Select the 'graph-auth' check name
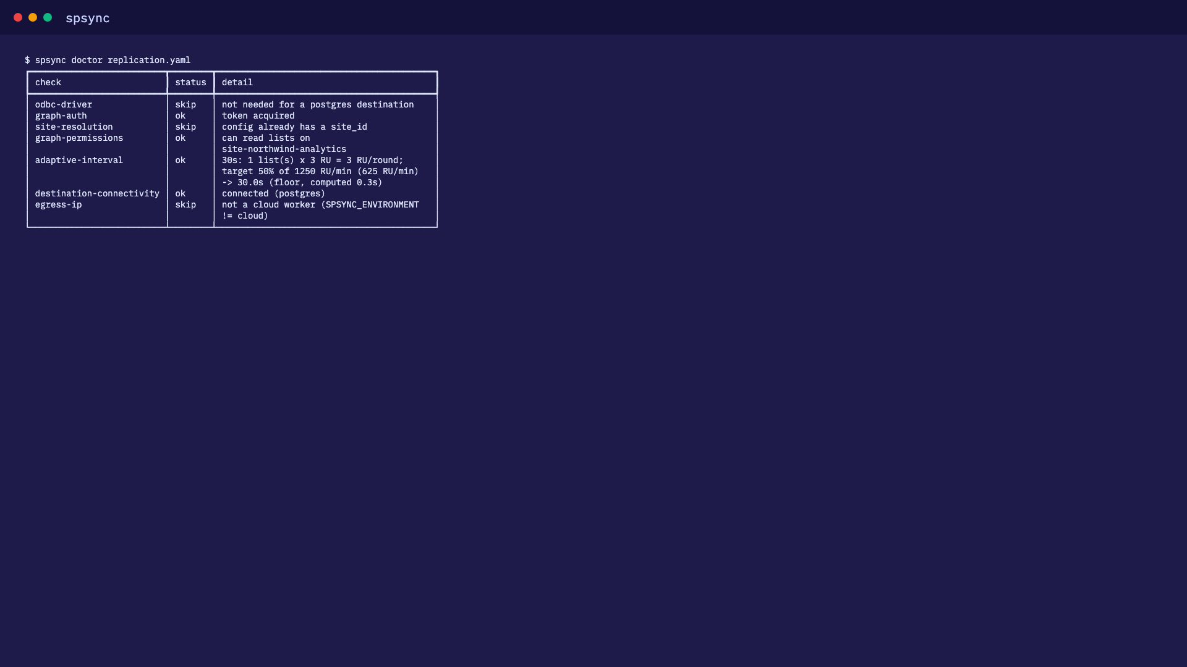The height and width of the screenshot is (667, 1187). 61,115
